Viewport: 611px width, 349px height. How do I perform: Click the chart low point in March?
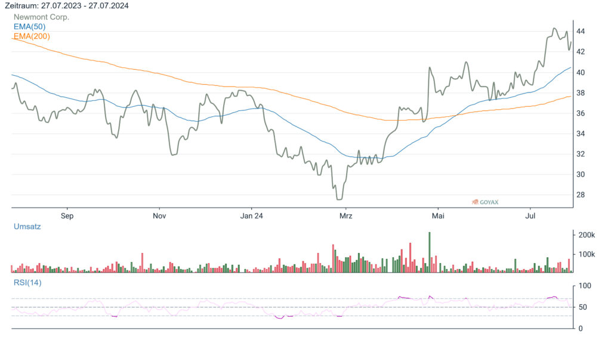point(338,200)
